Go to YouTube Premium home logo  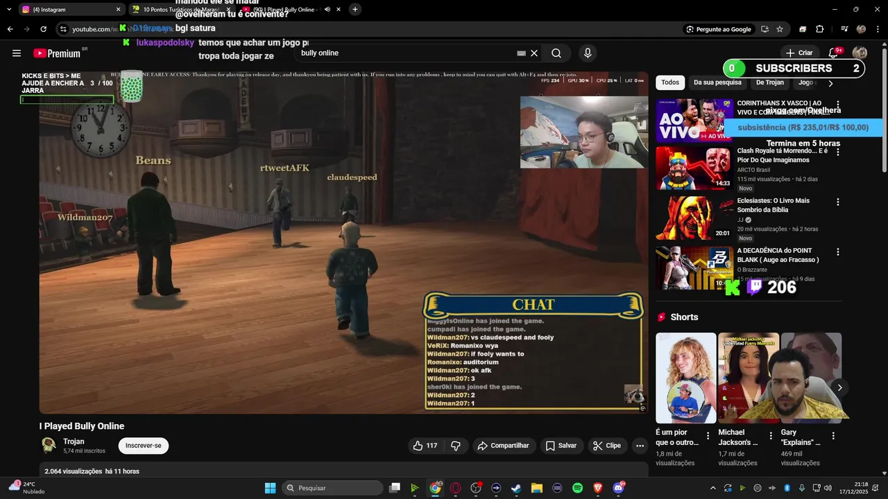pyautogui.click(x=57, y=53)
